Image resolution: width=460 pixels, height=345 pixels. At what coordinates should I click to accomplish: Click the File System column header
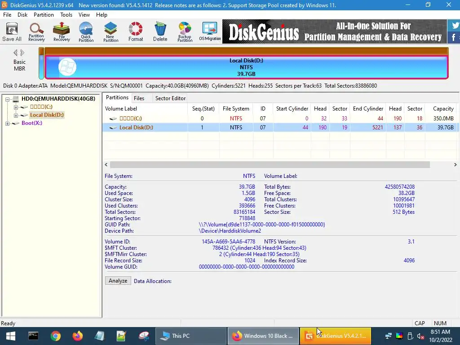point(236,109)
